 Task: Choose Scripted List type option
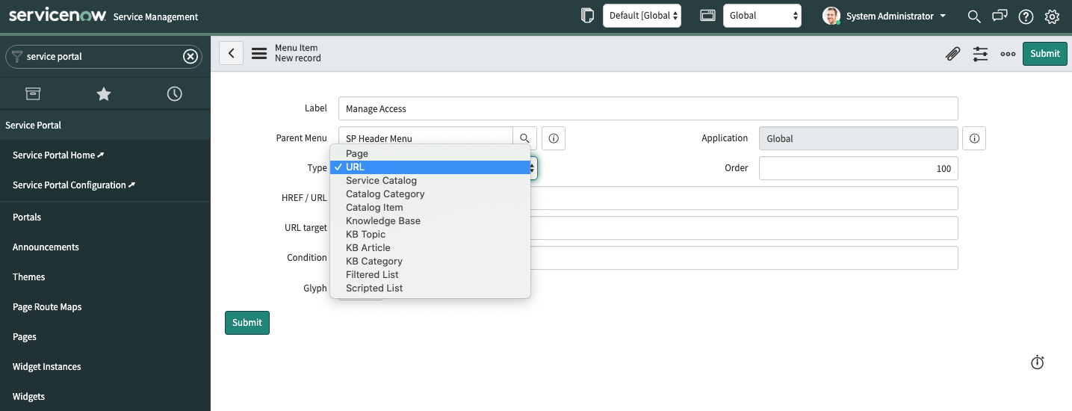pos(430,288)
